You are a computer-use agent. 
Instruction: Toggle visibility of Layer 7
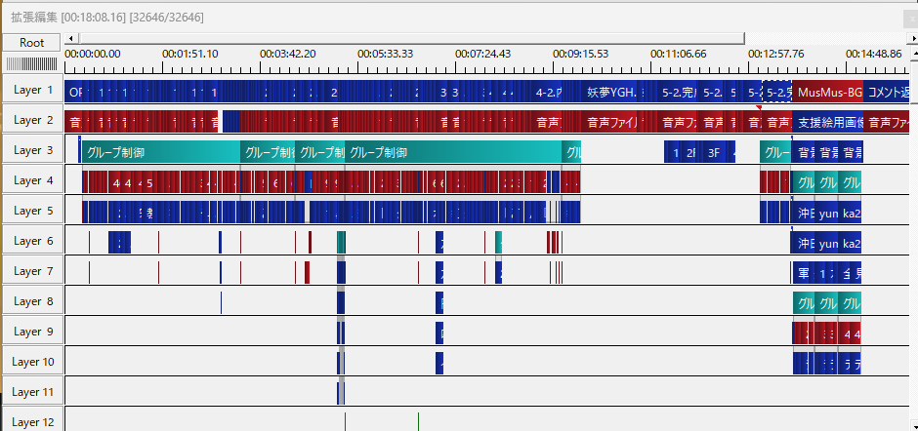pos(32,271)
